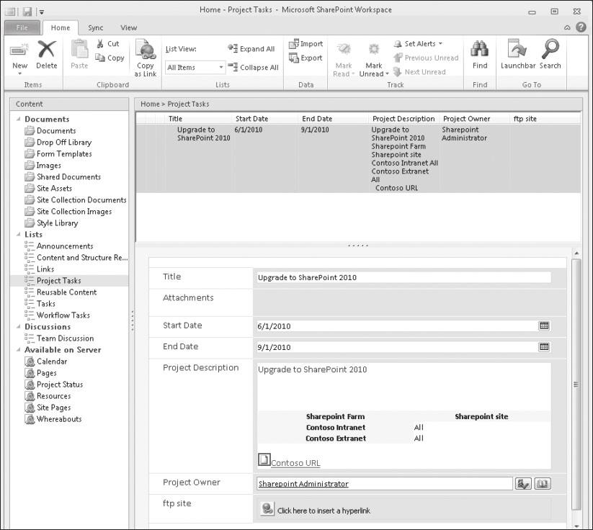Expand All list items

click(251, 49)
